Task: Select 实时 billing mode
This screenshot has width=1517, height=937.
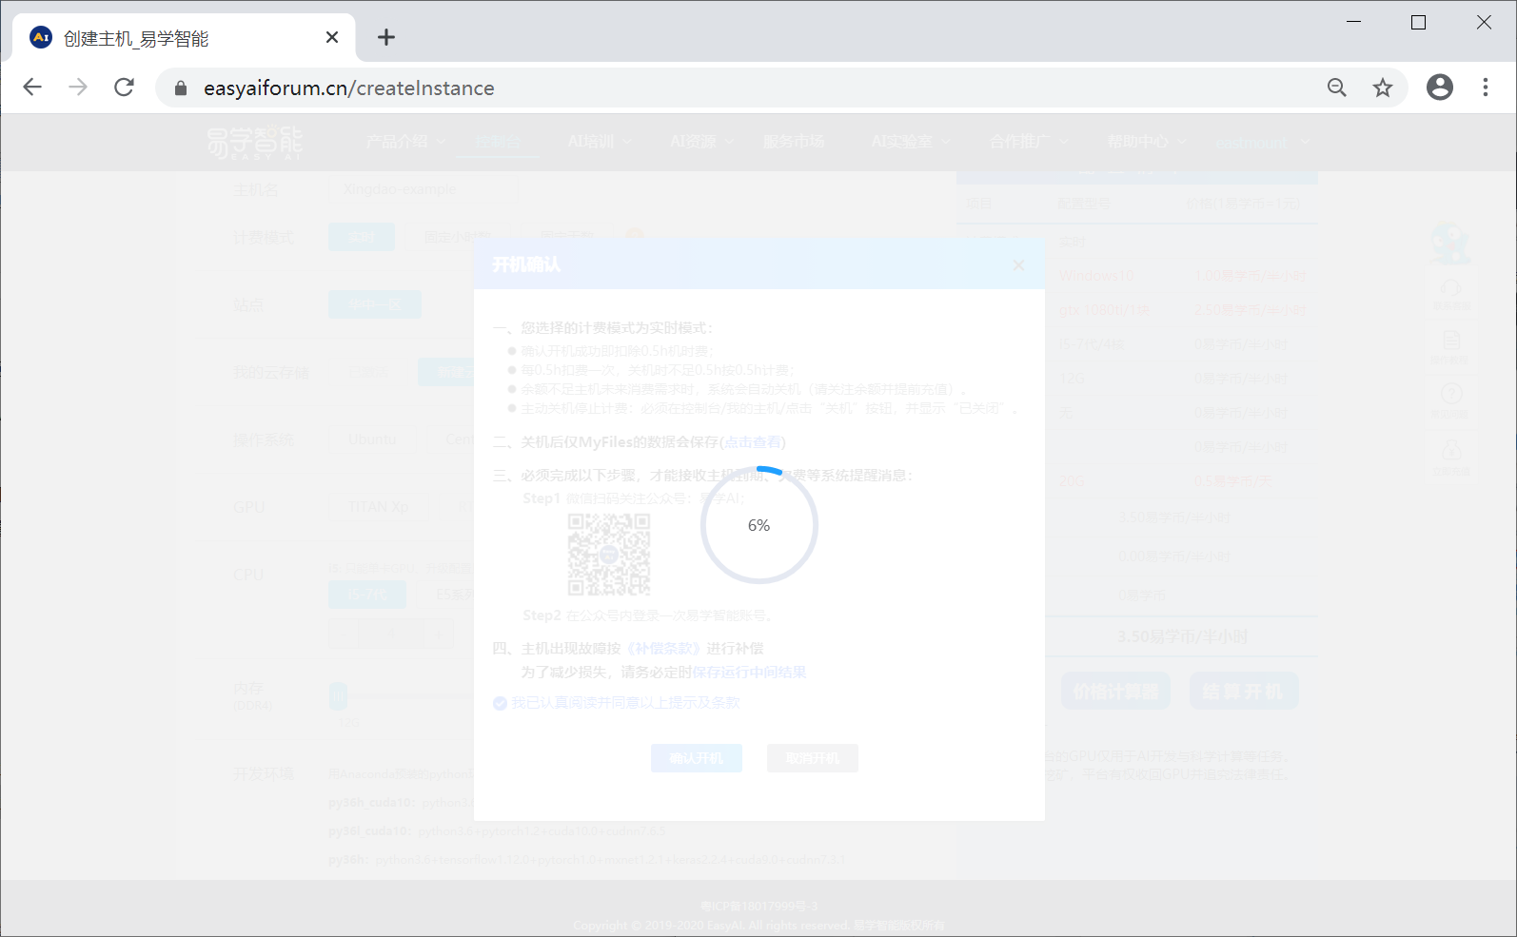Action: (x=362, y=237)
